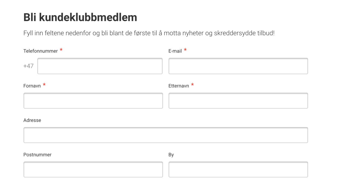Image resolution: width=345 pixels, height=196 pixels.
Task: Click into the Etternavn field
Action: (238, 101)
